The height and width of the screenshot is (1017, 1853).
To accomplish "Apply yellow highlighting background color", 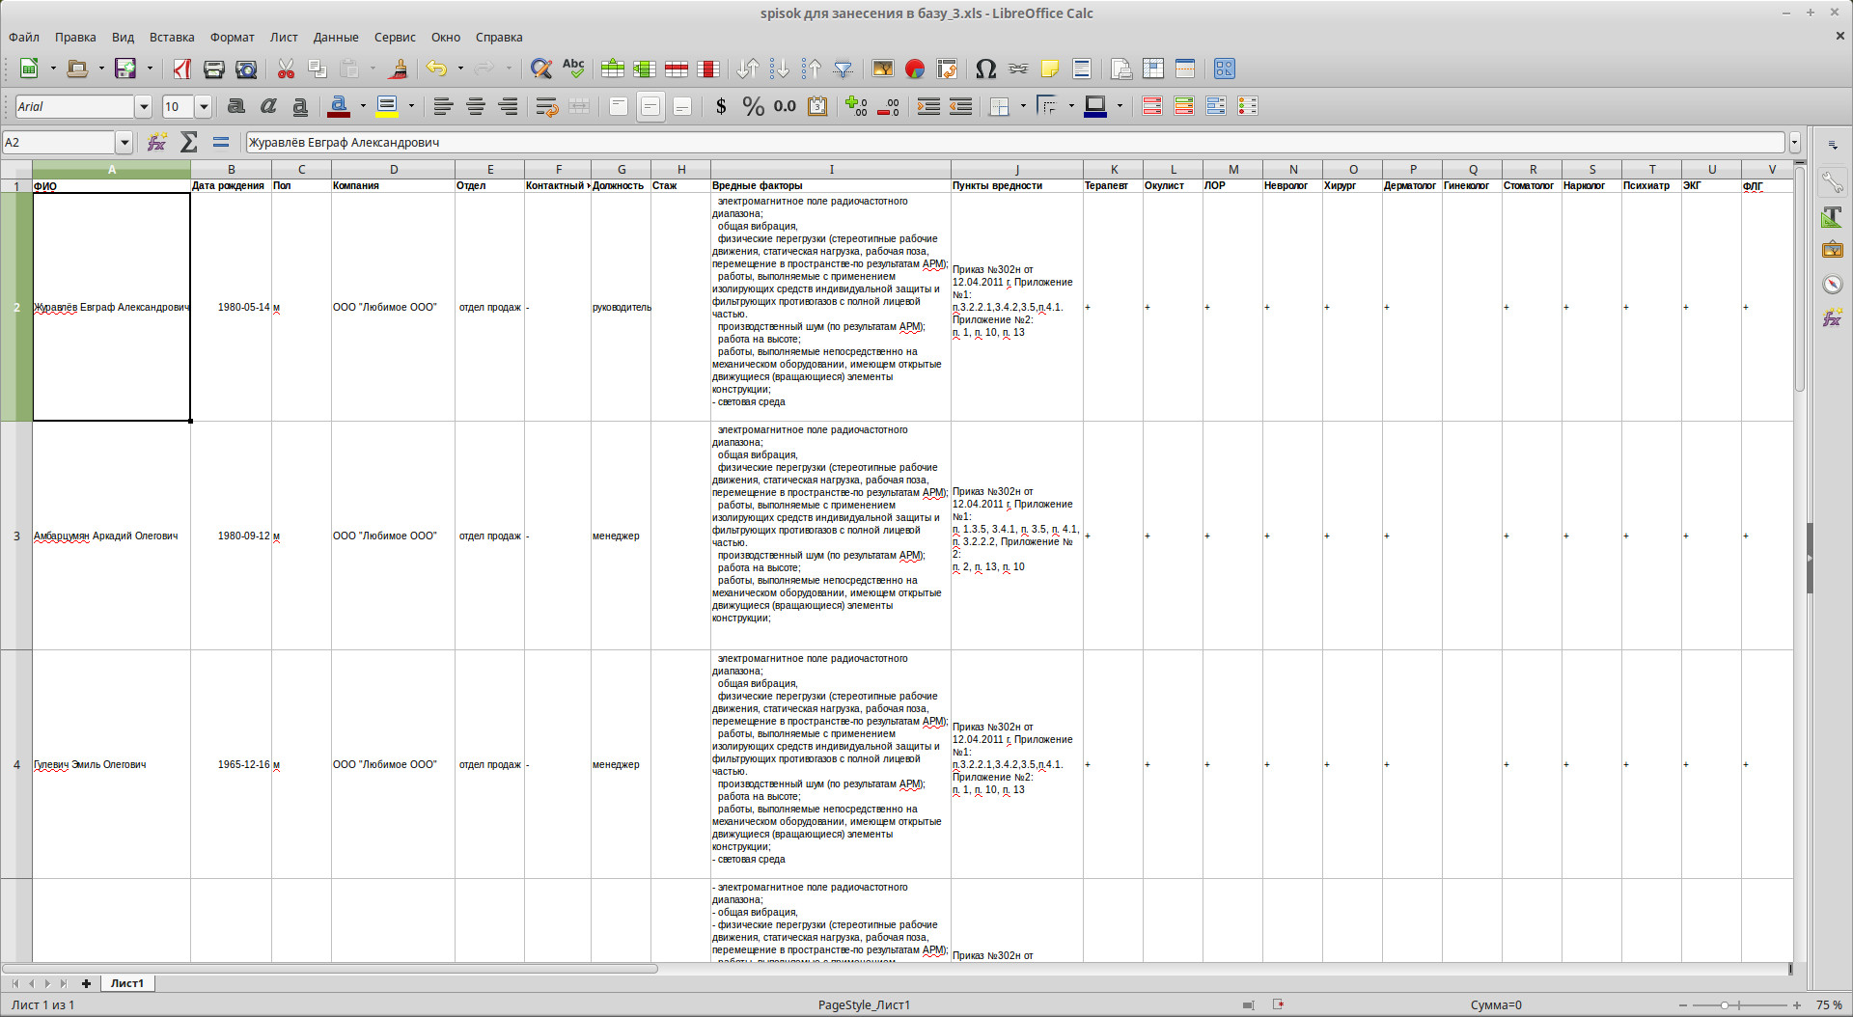I will point(387,106).
